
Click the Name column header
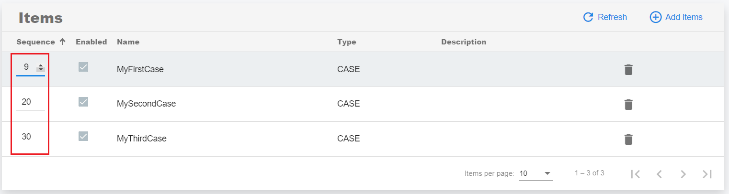(x=128, y=42)
